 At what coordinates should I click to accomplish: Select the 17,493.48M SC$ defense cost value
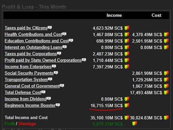pyautogui.click(x=146, y=93)
